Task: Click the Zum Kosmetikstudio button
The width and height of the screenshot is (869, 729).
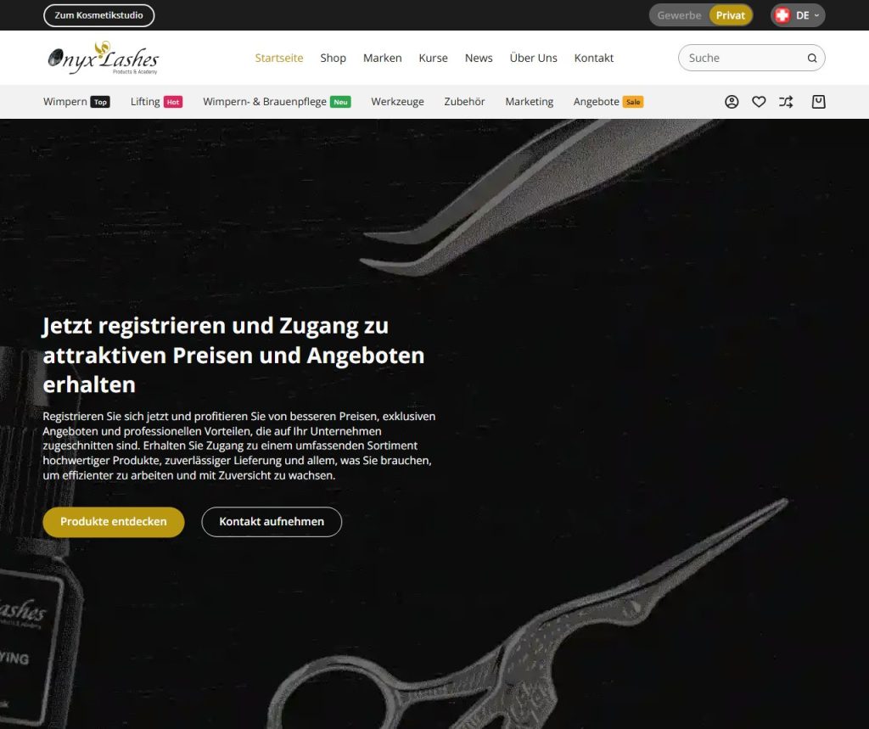Action: click(98, 15)
